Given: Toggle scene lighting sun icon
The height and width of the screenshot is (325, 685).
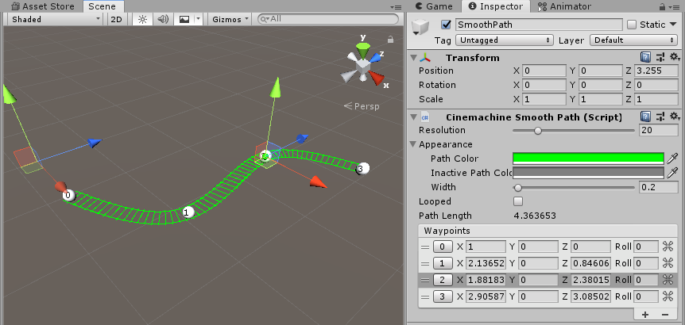Looking at the screenshot, I should tap(142, 19).
